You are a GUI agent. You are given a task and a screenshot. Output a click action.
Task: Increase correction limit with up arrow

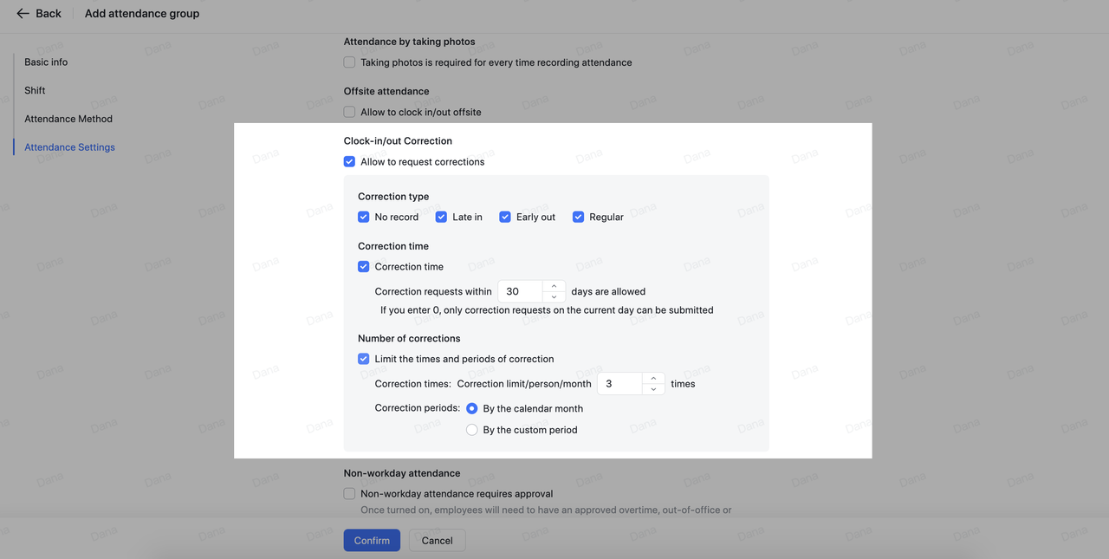653,378
